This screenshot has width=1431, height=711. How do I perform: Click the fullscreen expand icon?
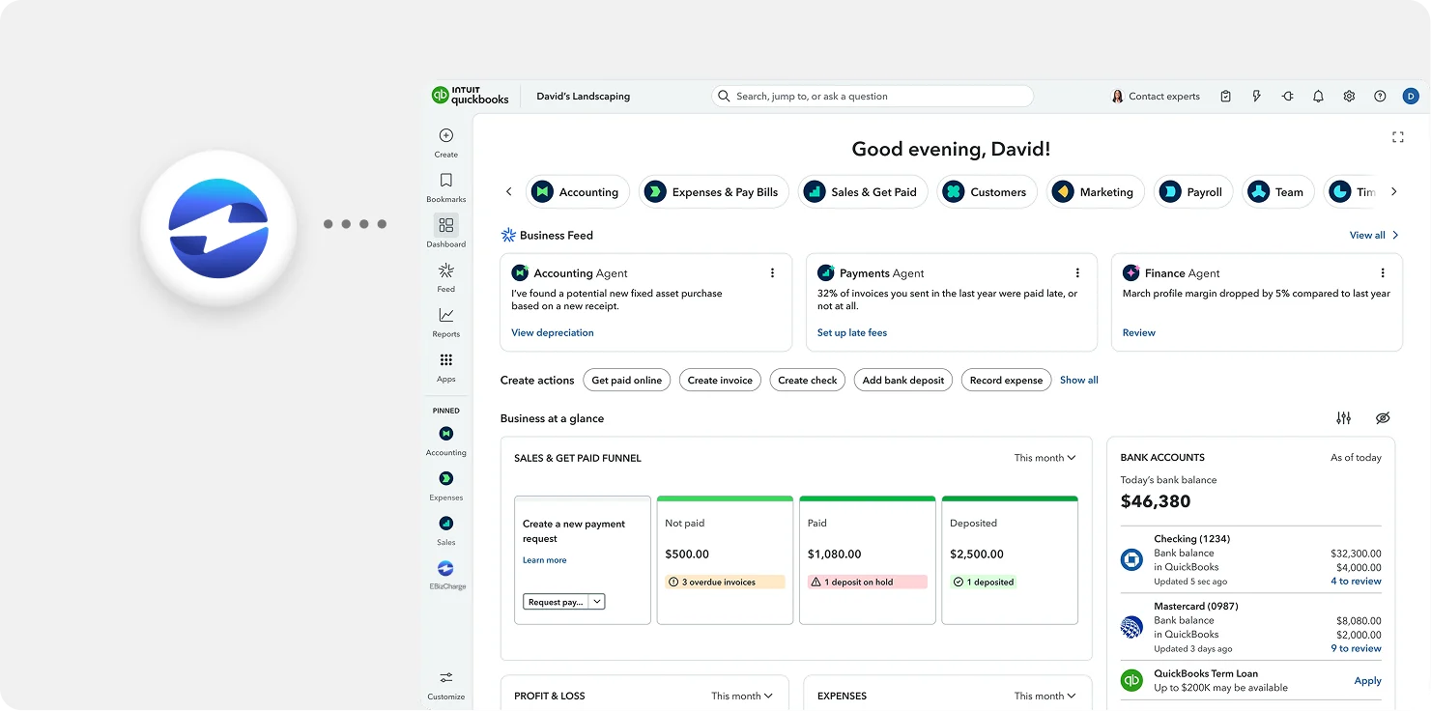click(1397, 137)
